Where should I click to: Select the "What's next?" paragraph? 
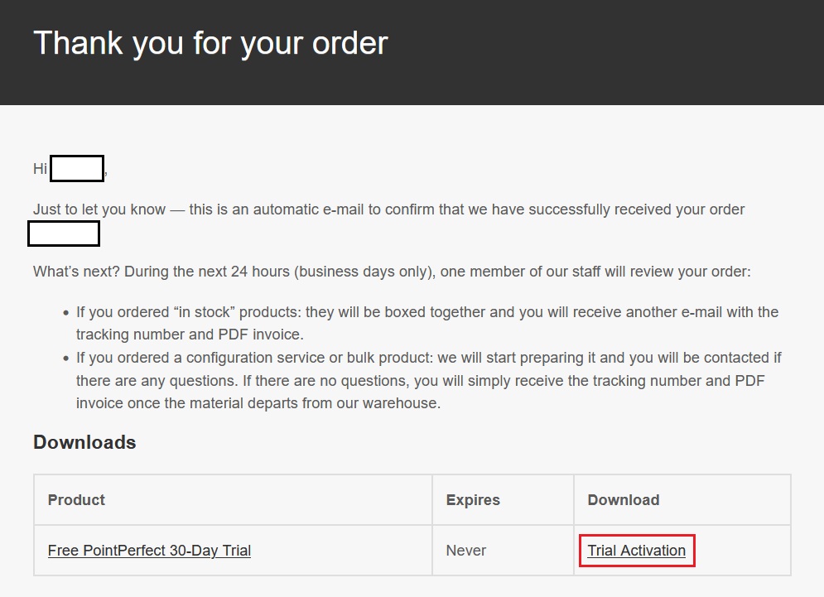[x=391, y=272]
